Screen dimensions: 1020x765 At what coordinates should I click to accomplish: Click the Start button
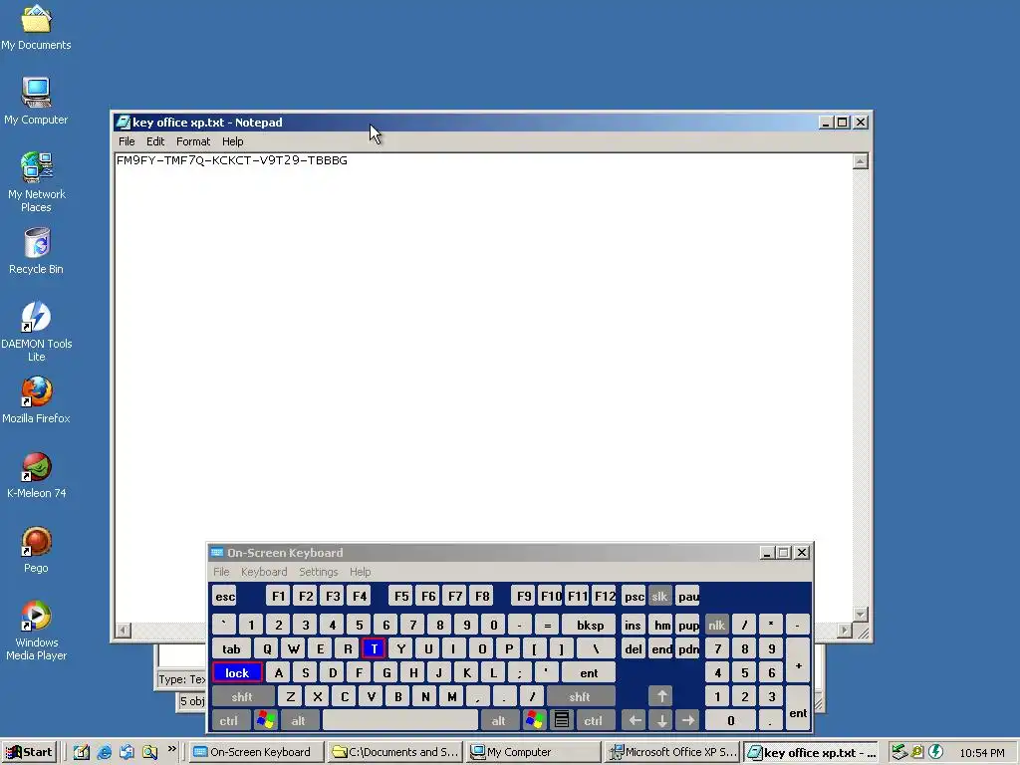[x=30, y=752]
